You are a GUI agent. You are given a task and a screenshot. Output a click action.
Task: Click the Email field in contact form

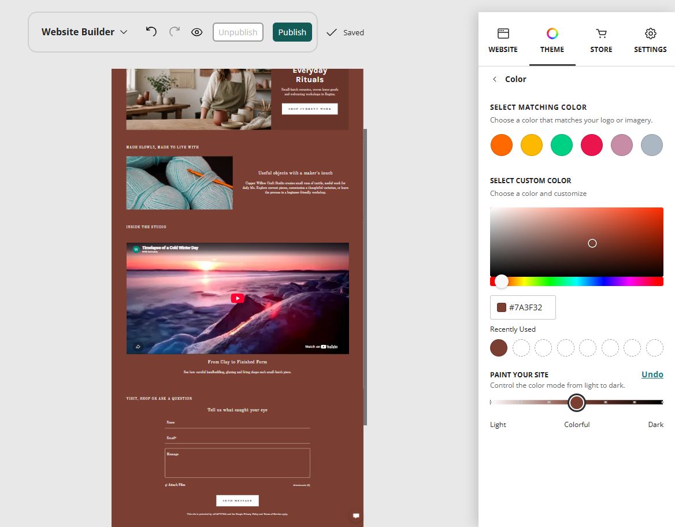[237, 438]
